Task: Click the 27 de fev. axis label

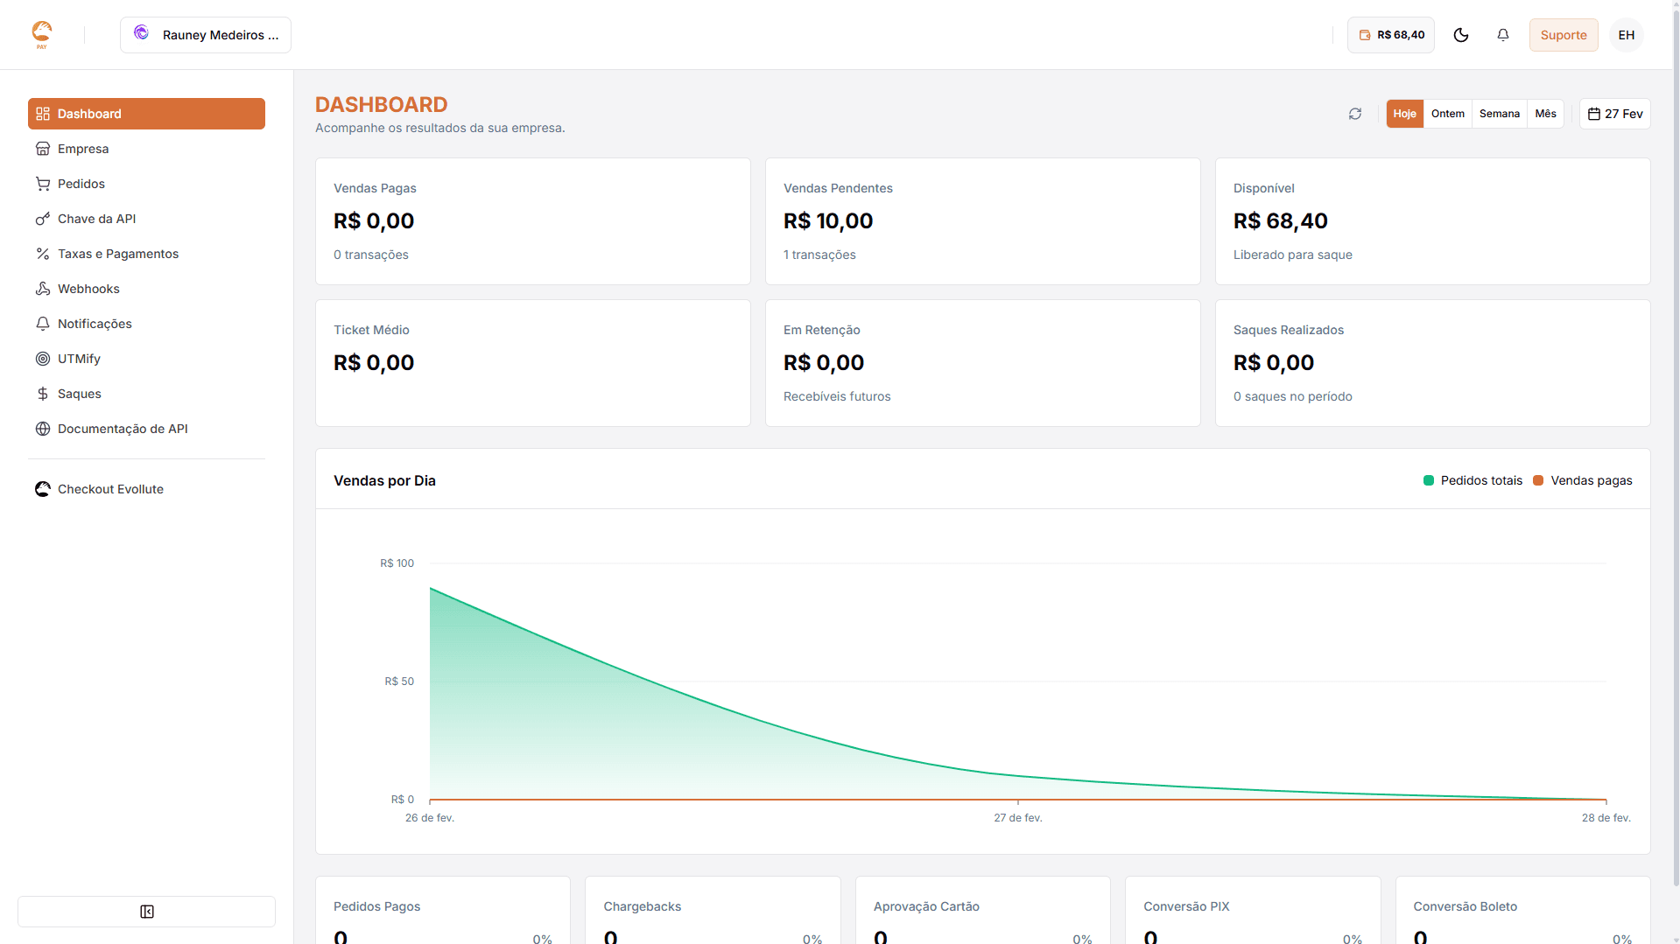Action: pyautogui.click(x=1017, y=818)
